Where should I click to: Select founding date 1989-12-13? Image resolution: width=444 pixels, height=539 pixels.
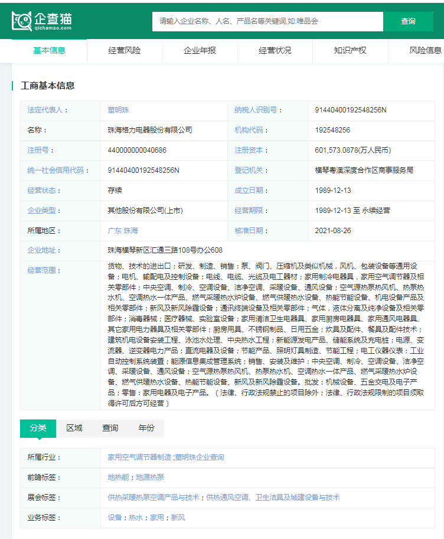333,191
